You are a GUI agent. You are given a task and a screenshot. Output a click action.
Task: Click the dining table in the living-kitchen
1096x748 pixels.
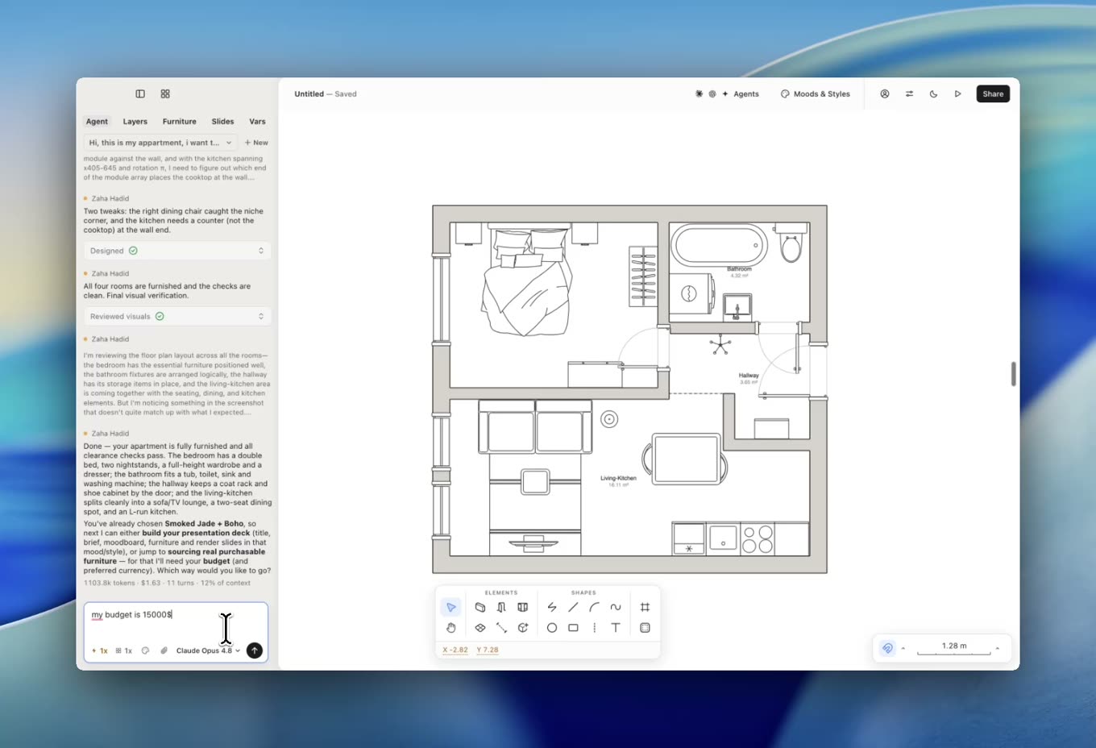[686, 459]
